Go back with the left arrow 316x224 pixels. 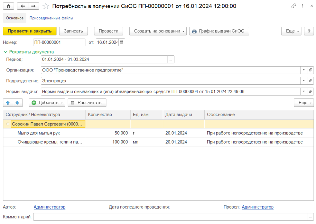pyautogui.click(x=23, y=6)
